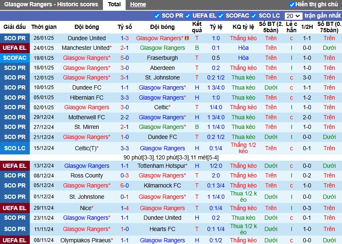Click Olympiakos Piraeus team name

click(x=87, y=240)
